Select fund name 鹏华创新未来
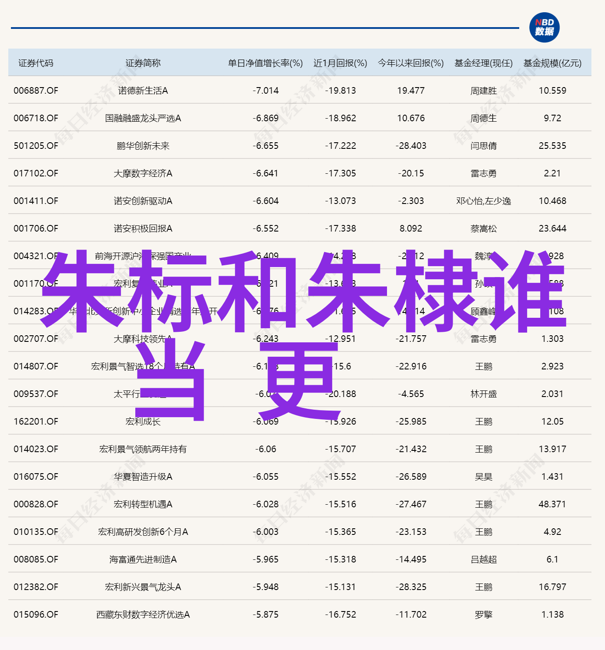 (143, 146)
